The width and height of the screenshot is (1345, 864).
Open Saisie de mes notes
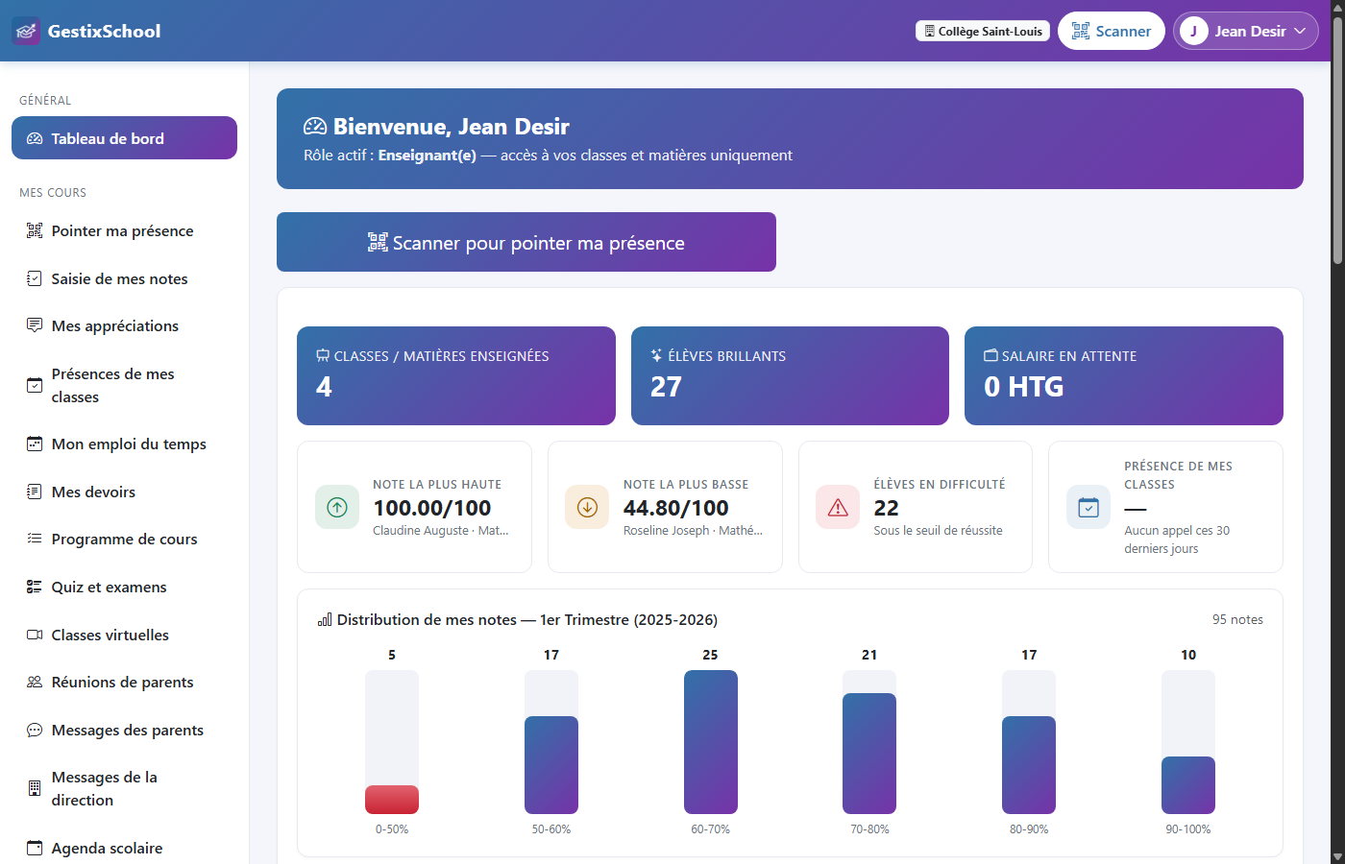124,278
